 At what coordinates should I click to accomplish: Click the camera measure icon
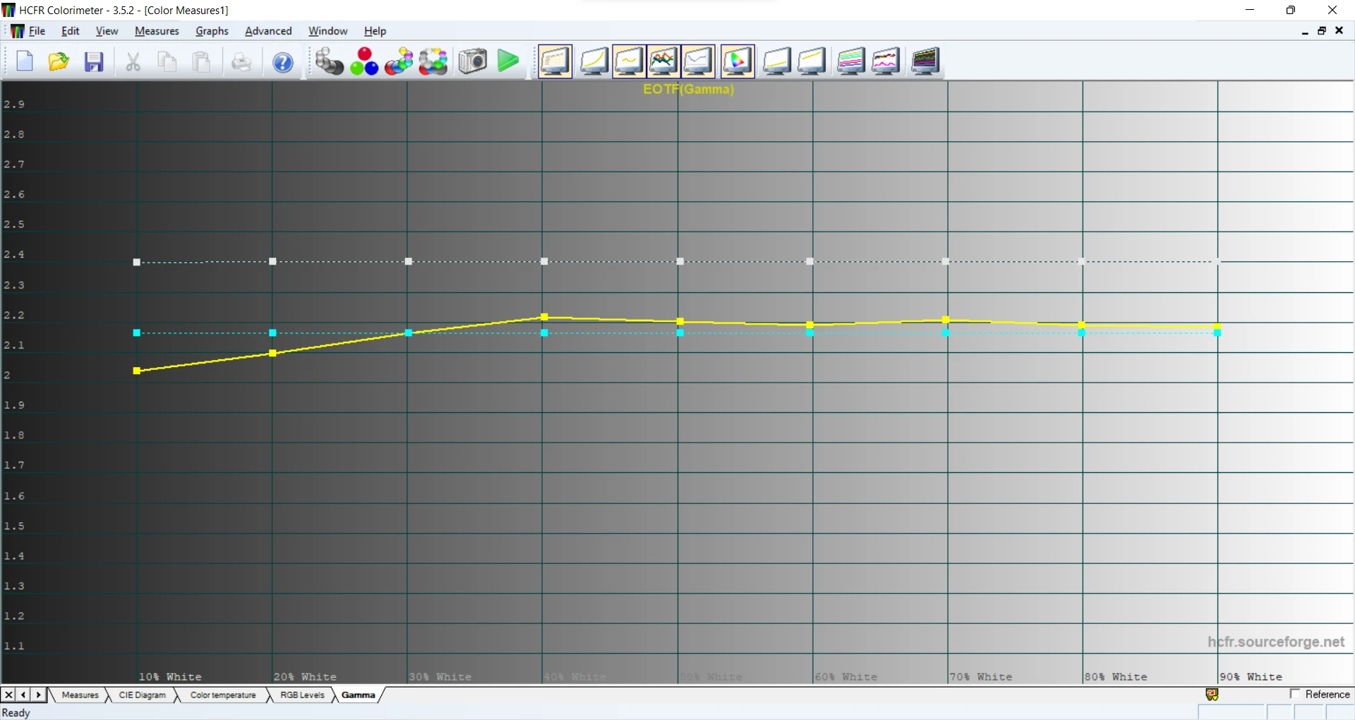click(x=473, y=61)
